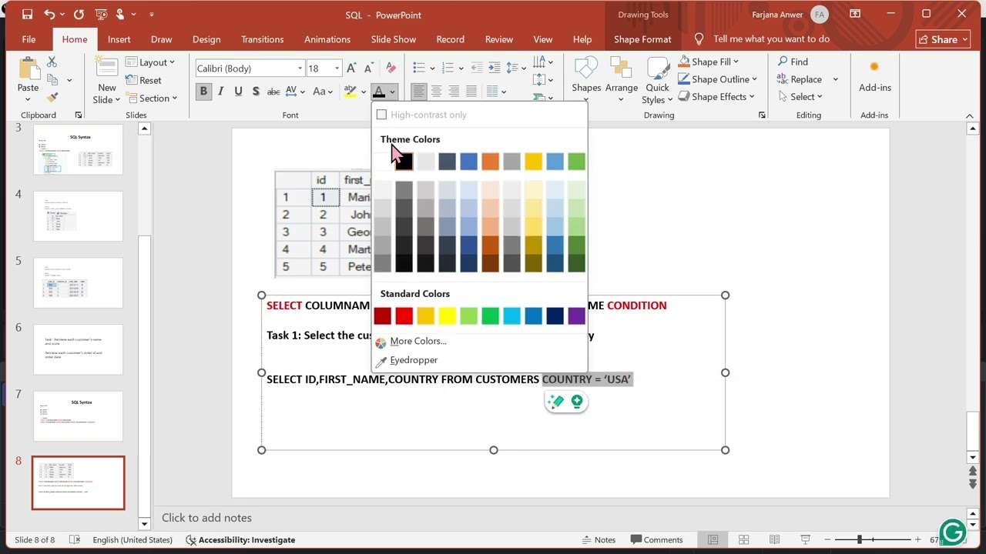Open More Colors dialog
The height and width of the screenshot is (554, 986).
tap(418, 341)
